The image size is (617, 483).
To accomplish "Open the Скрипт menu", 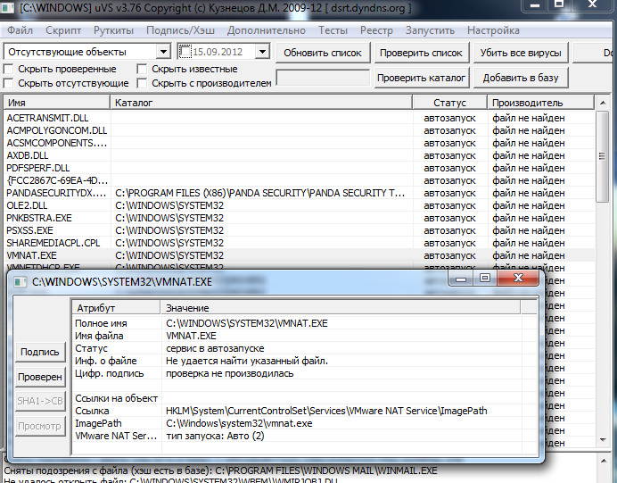I will point(63,30).
